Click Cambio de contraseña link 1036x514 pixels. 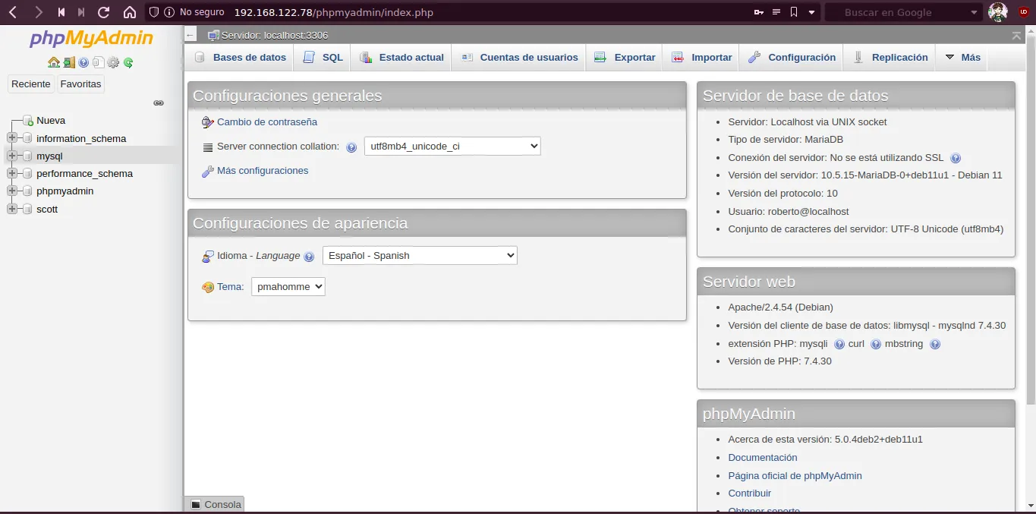coord(267,121)
